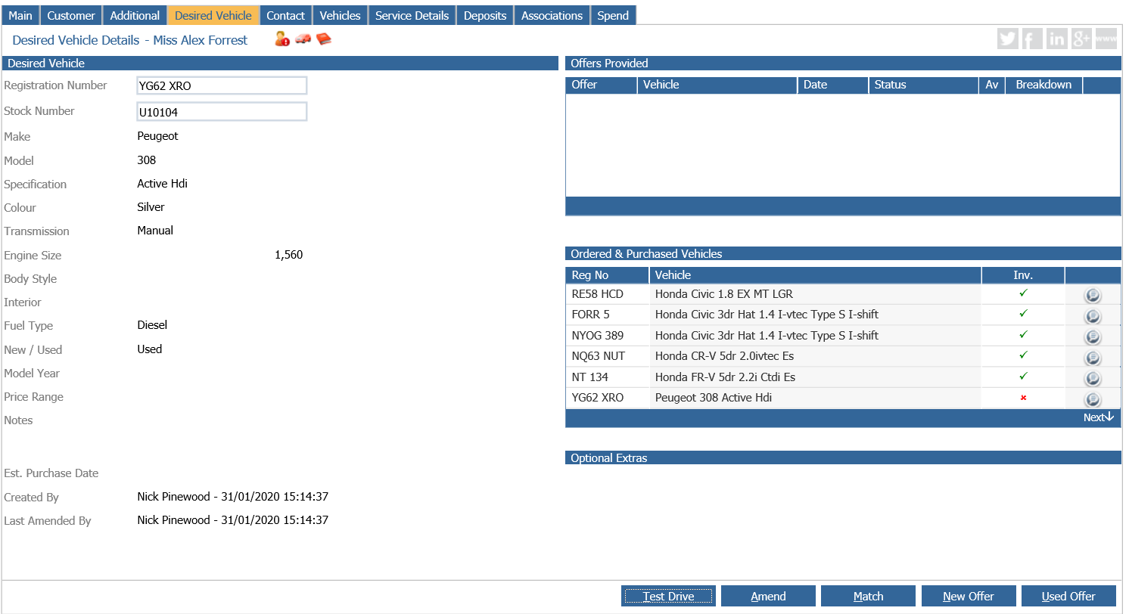Click the green invoice tick for NT 134
This screenshot has width=1129, height=614.
tap(1023, 377)
